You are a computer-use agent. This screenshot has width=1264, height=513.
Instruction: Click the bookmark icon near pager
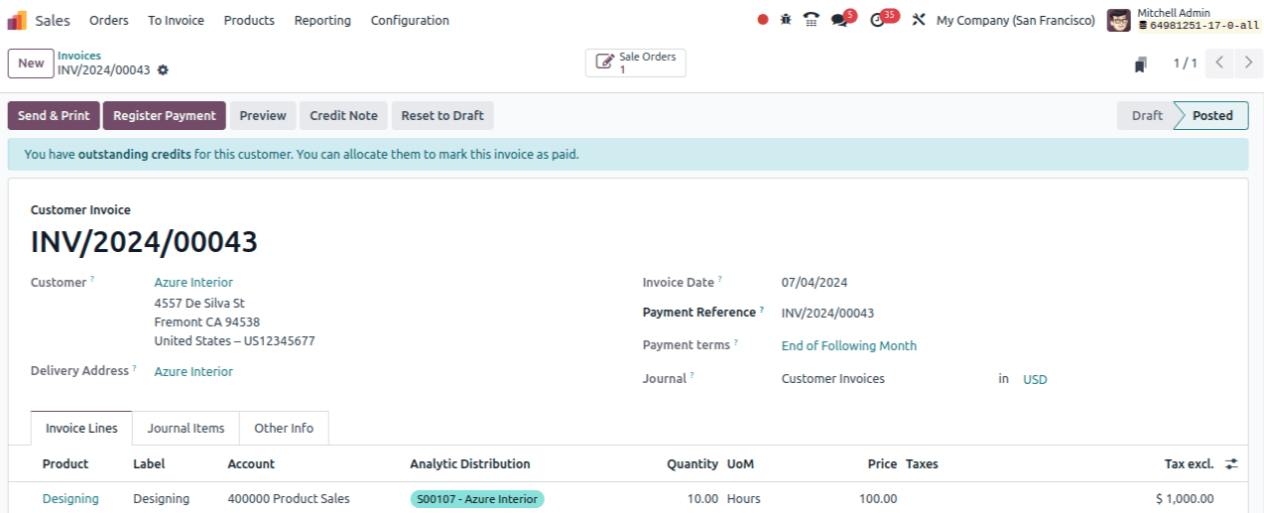1141,64
